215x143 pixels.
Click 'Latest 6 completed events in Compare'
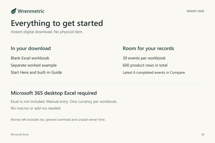(154, 72)
